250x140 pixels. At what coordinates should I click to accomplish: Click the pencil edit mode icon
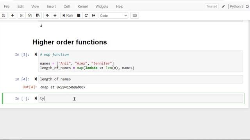click(223, 7)
